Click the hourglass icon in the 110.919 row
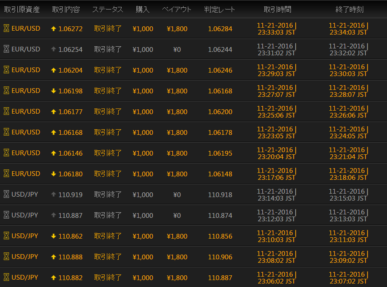This screenshot has width=387, height=287. 6,194
